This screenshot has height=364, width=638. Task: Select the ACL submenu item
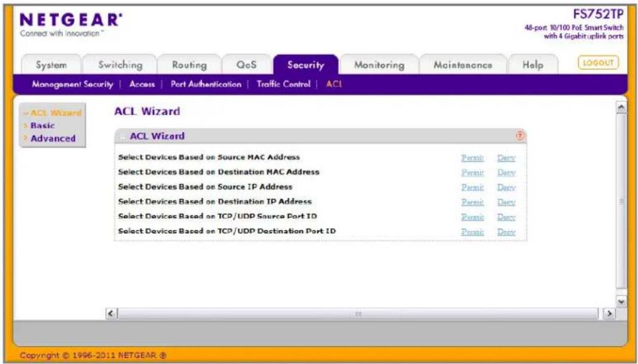click(334, 84)
